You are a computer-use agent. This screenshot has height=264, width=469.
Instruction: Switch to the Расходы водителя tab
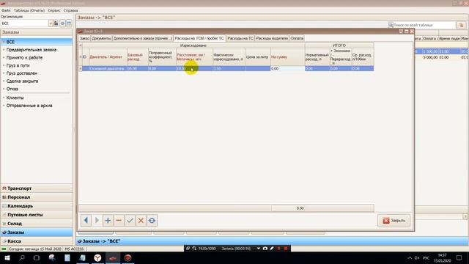point(272,38)
